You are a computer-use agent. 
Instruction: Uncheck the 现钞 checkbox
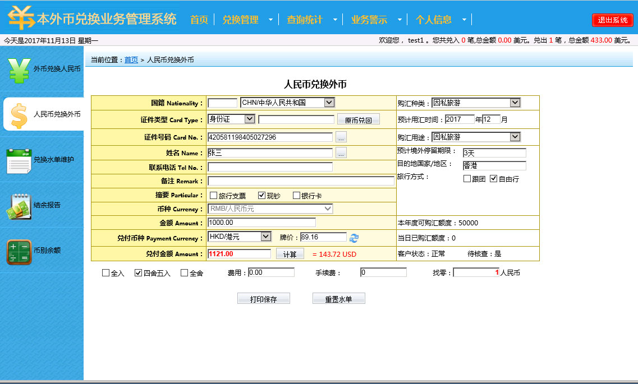click(261, 196)
